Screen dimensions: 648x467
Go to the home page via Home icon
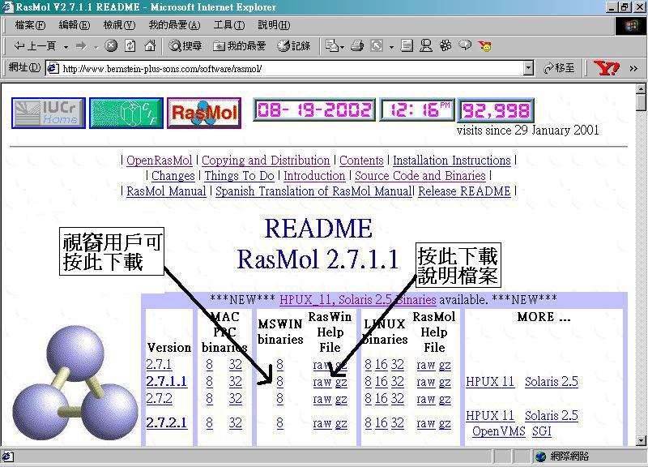click(x=150, y=45)
